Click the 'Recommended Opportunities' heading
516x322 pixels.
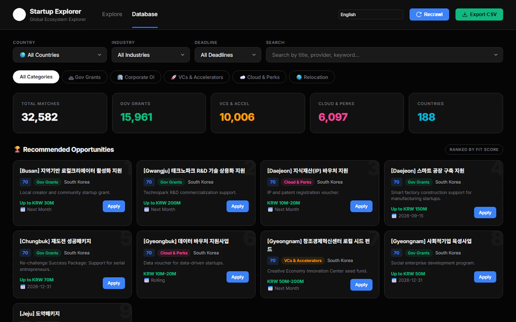tap(68, 150)
